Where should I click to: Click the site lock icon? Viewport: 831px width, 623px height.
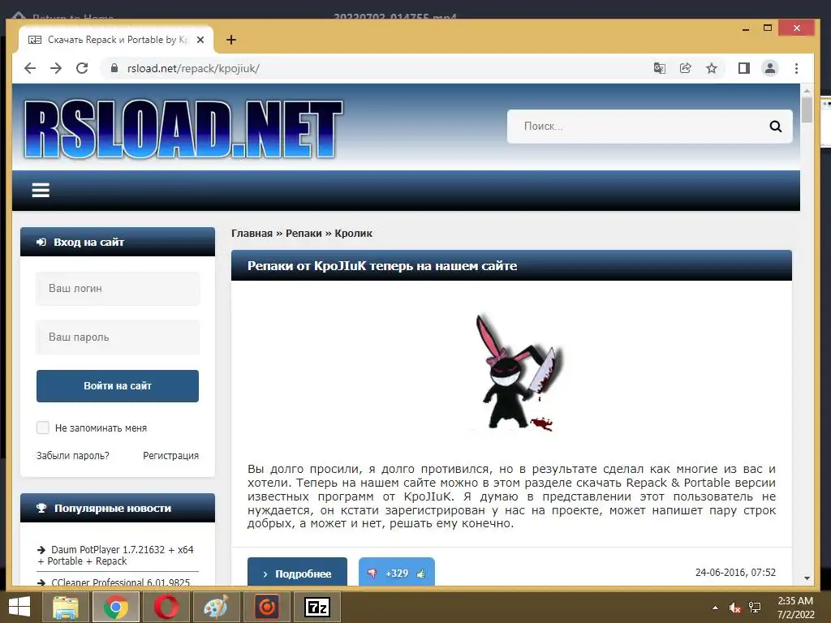click(x=114, y=68)
